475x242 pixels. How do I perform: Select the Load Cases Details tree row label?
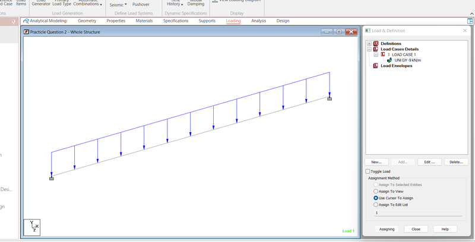tap(400, 49)
